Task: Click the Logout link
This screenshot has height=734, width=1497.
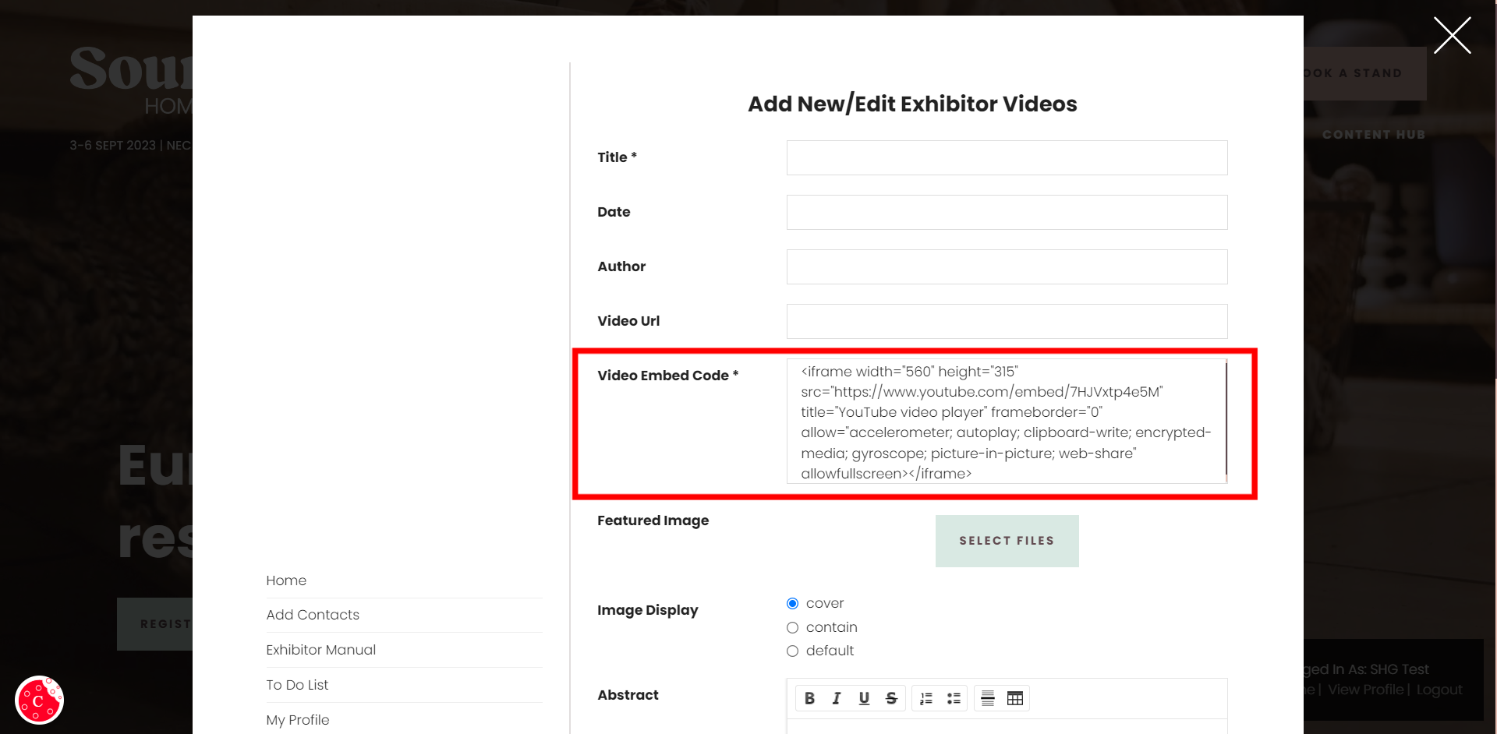Action: [x=1439, y=690]
